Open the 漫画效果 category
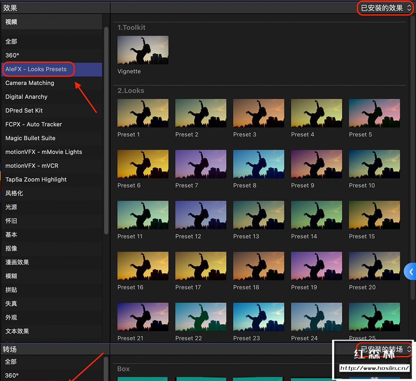 click(52, 262)
